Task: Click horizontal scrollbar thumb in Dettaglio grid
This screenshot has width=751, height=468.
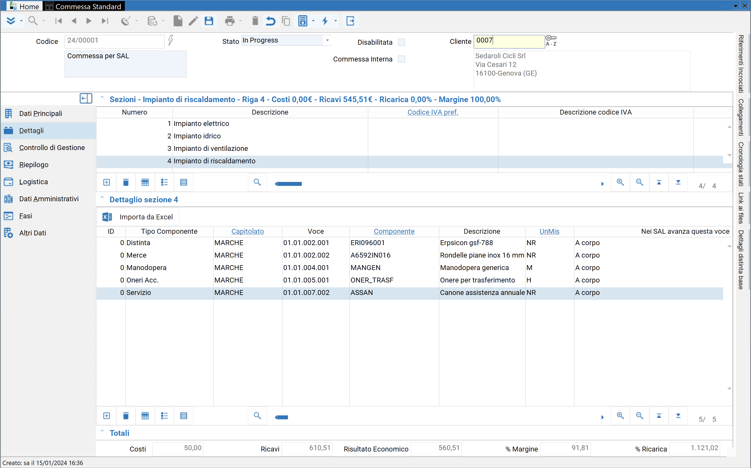Action: (x=282, y=417)
